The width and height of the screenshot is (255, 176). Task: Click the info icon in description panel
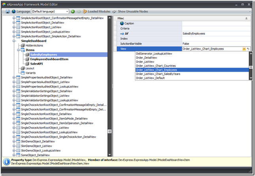pyautogui.click(x=7, y=162)
